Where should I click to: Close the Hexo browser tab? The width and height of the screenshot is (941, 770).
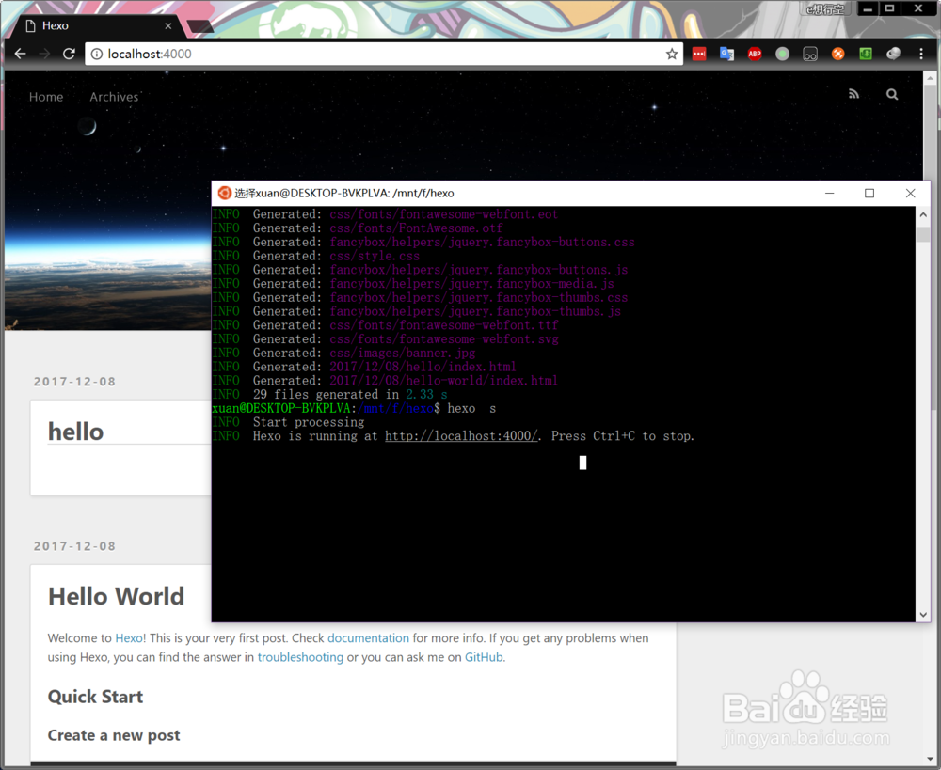168,25
